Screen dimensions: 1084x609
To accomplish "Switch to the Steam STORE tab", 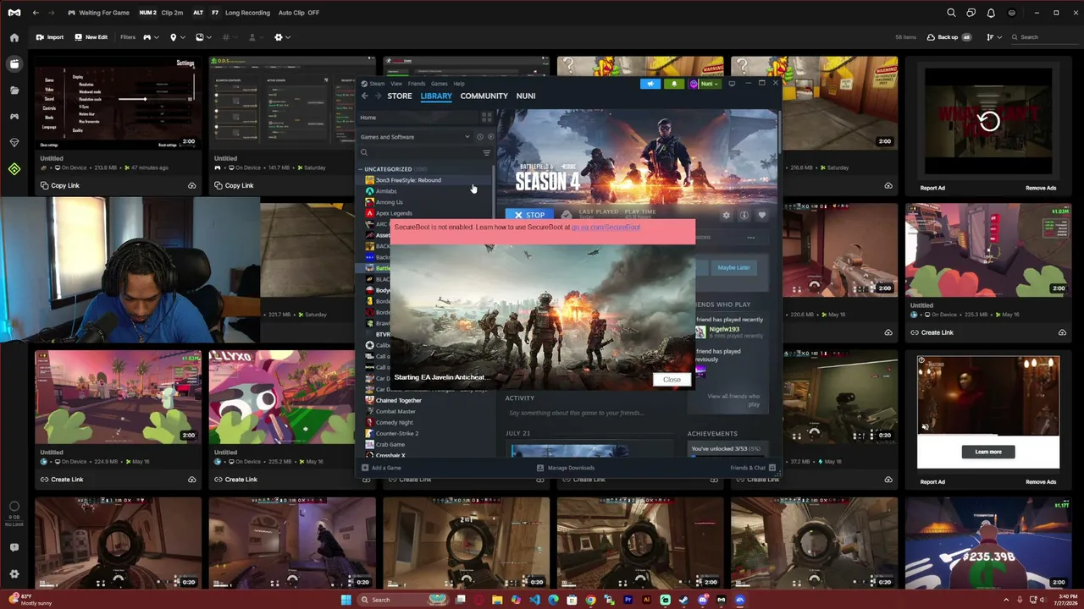I will pos(400,96).
